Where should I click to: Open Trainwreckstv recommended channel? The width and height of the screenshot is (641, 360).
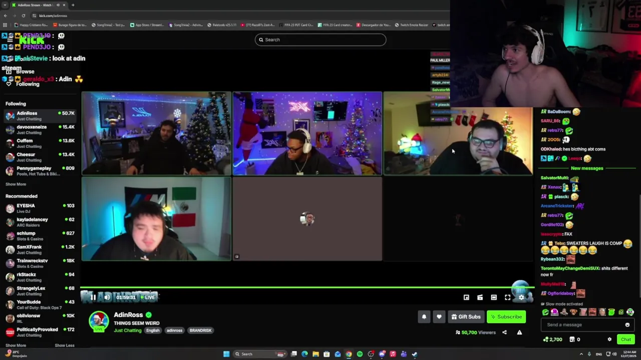click(x=40, y=263)
